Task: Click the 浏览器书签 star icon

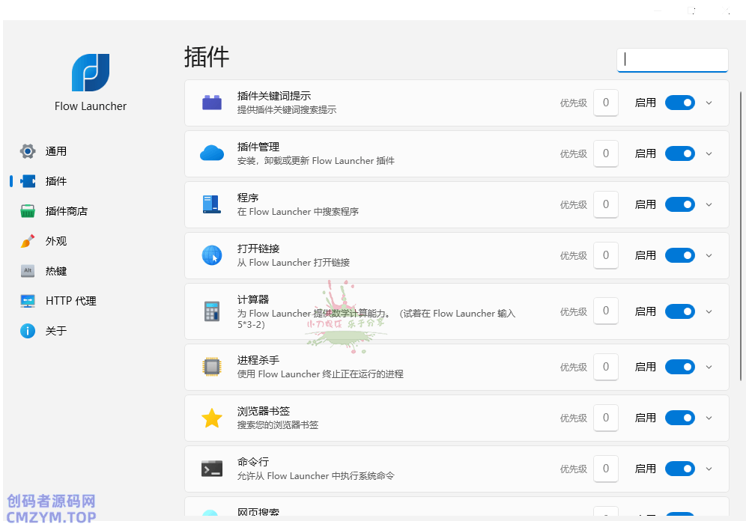Action: point(212,418)
